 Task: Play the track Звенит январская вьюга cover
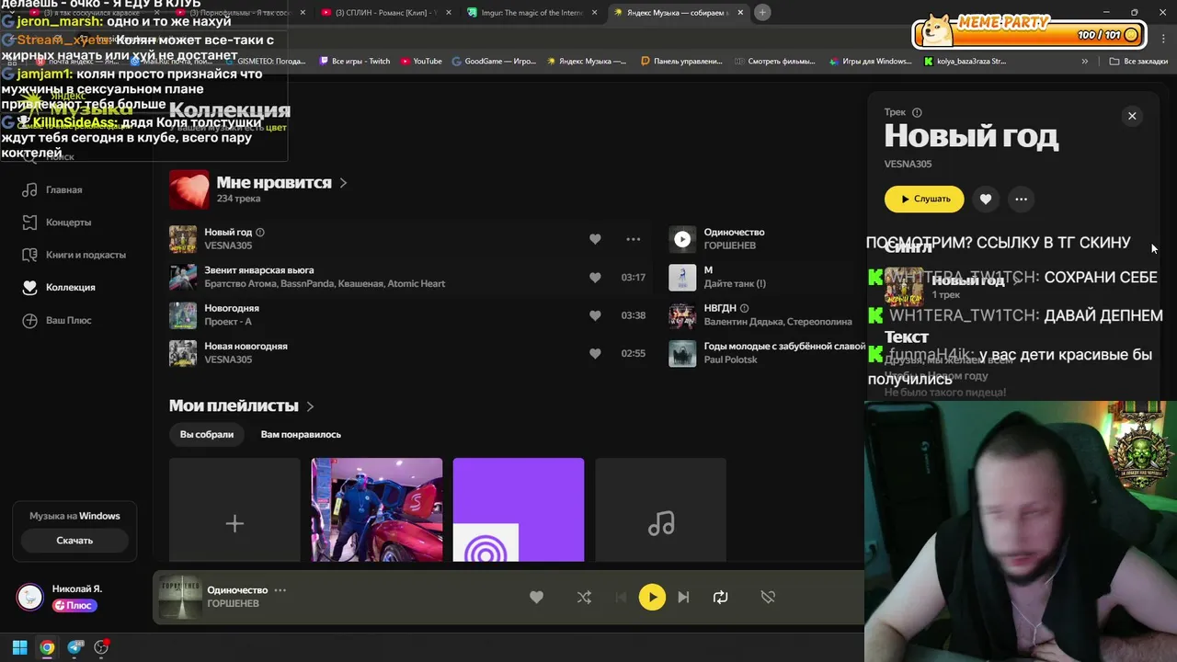click(183, 277)
